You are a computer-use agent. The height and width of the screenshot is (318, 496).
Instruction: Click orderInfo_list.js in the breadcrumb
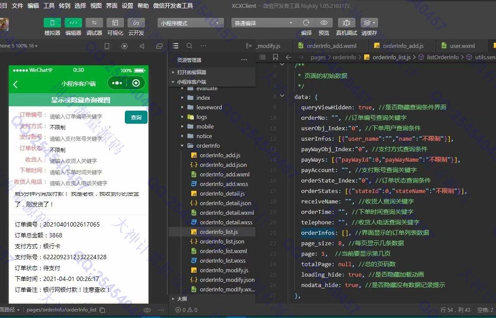click(x=392, y=57)
